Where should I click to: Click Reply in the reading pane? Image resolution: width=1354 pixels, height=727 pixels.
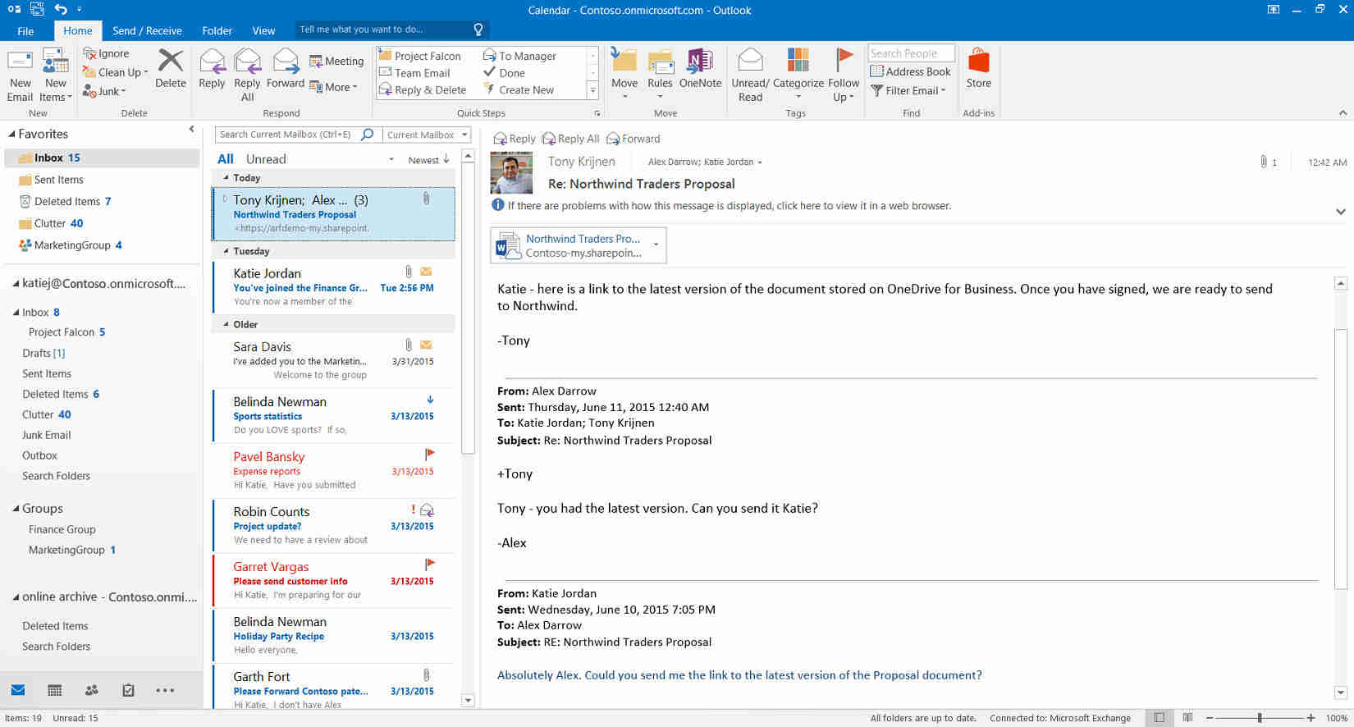(x=515, y=139)
